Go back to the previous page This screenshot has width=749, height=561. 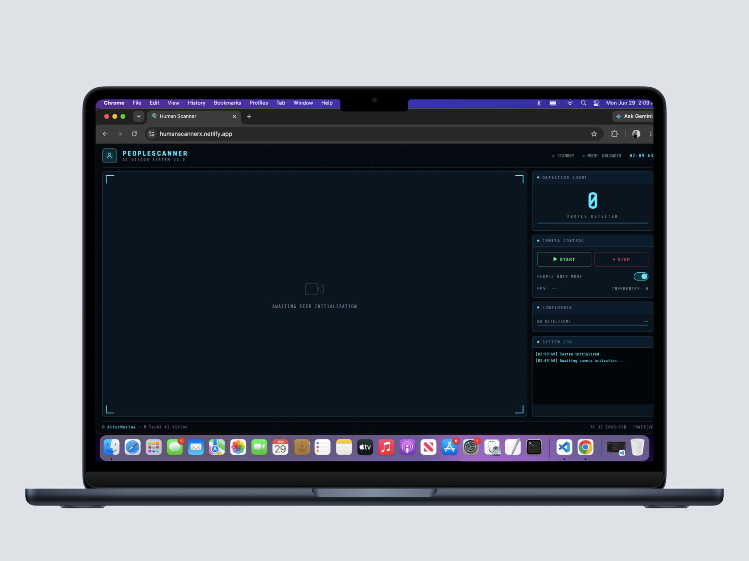pyautogui.click(x=105, y=134)
